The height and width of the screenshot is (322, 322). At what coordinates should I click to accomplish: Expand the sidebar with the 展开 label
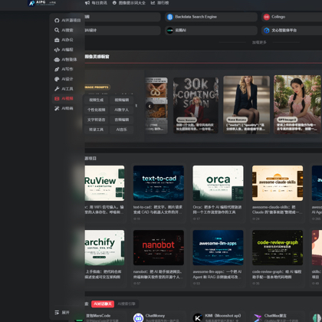65,312
